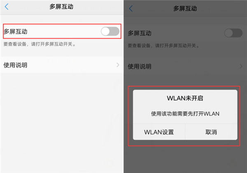The width and height of the screenshot is (247, 173).
Task: Tap the dimmed 多屏互动 row label
Action: [x=140, y=33]
